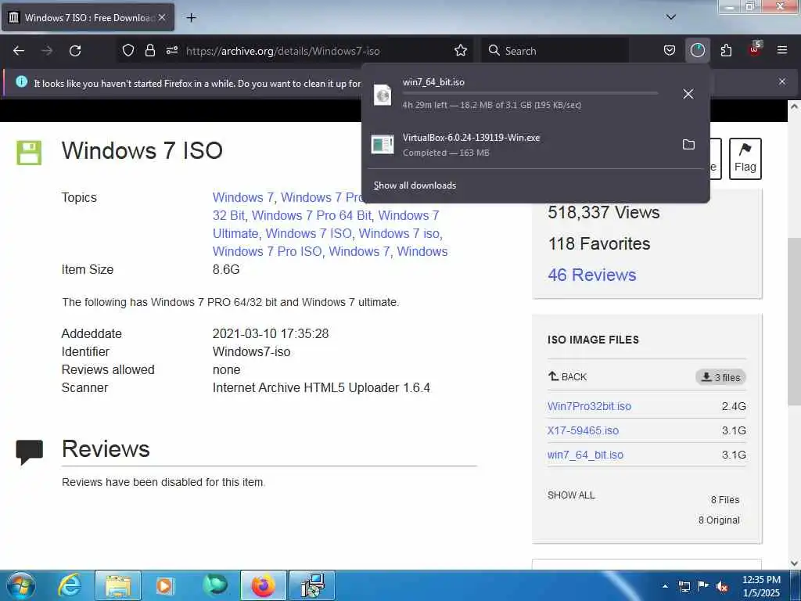Screen dimensions: 801x601
Task: Download X17-59465.iso
Action: click(583, 430)
